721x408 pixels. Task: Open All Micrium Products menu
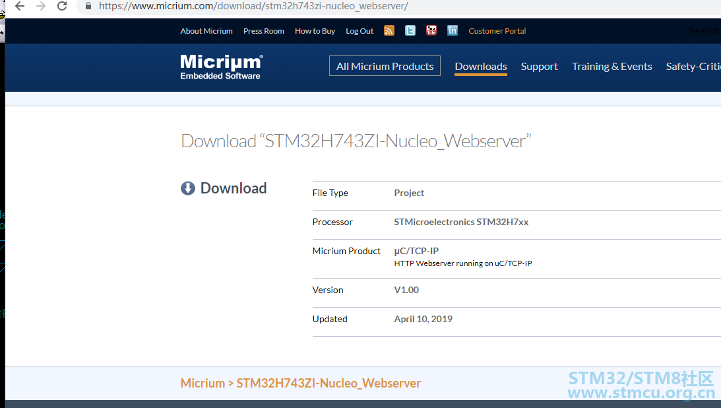(x=385, y=66)
